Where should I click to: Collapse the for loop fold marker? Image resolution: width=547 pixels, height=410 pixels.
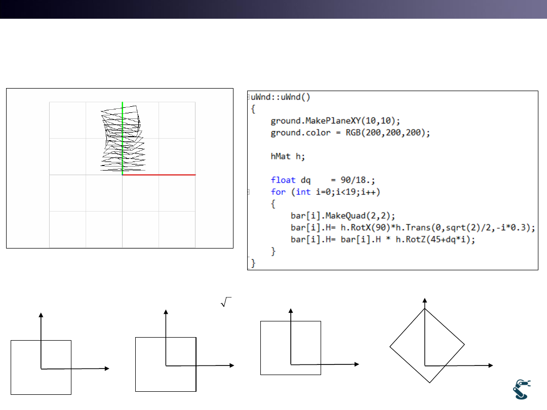[x=249, y=192]
